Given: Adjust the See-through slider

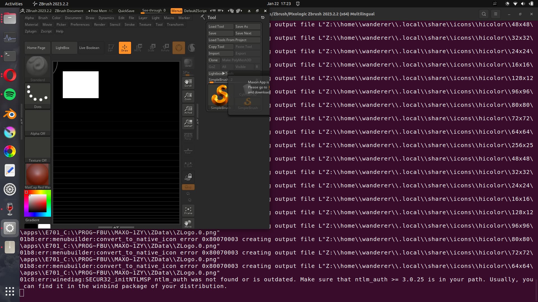Looking at the screenshot, I should 154,11.
